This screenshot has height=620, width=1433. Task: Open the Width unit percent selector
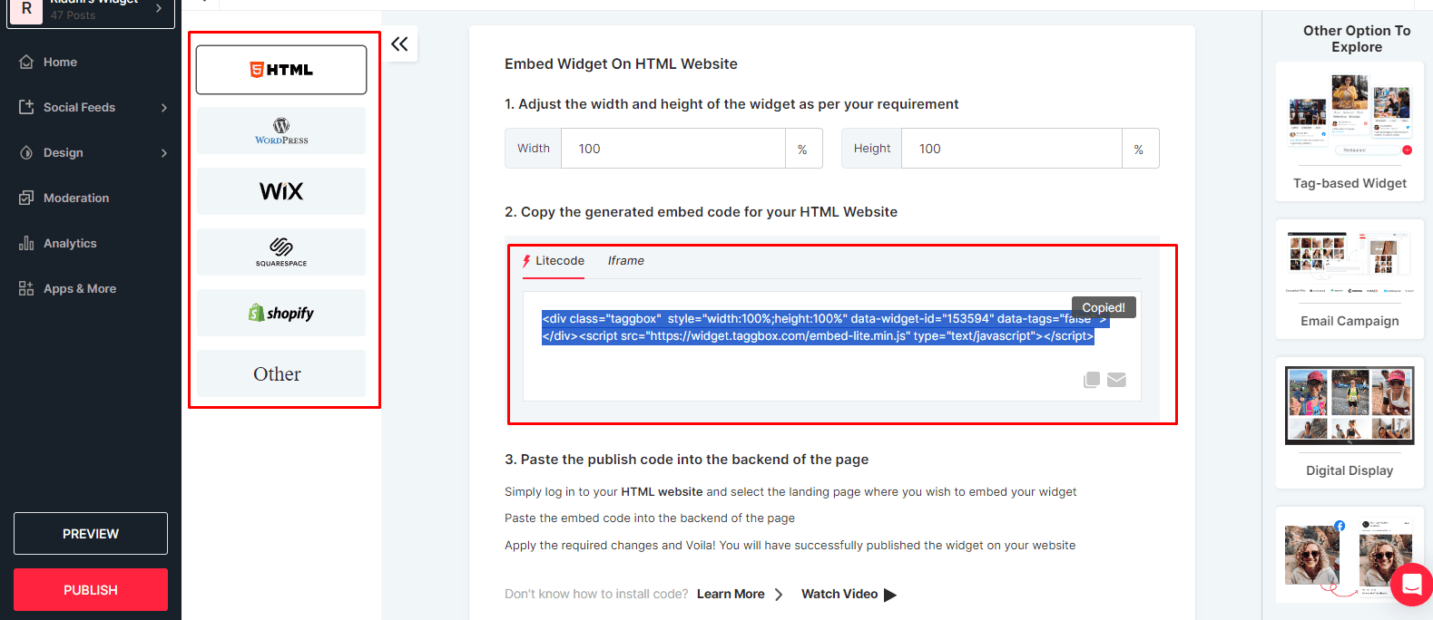coord(803,149)
